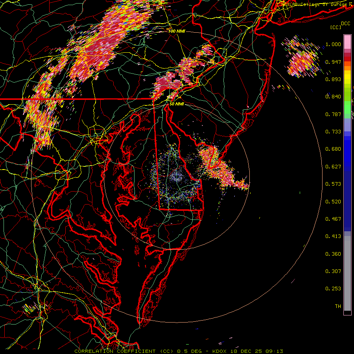Click the 0.893 scale label

(333, 79)
